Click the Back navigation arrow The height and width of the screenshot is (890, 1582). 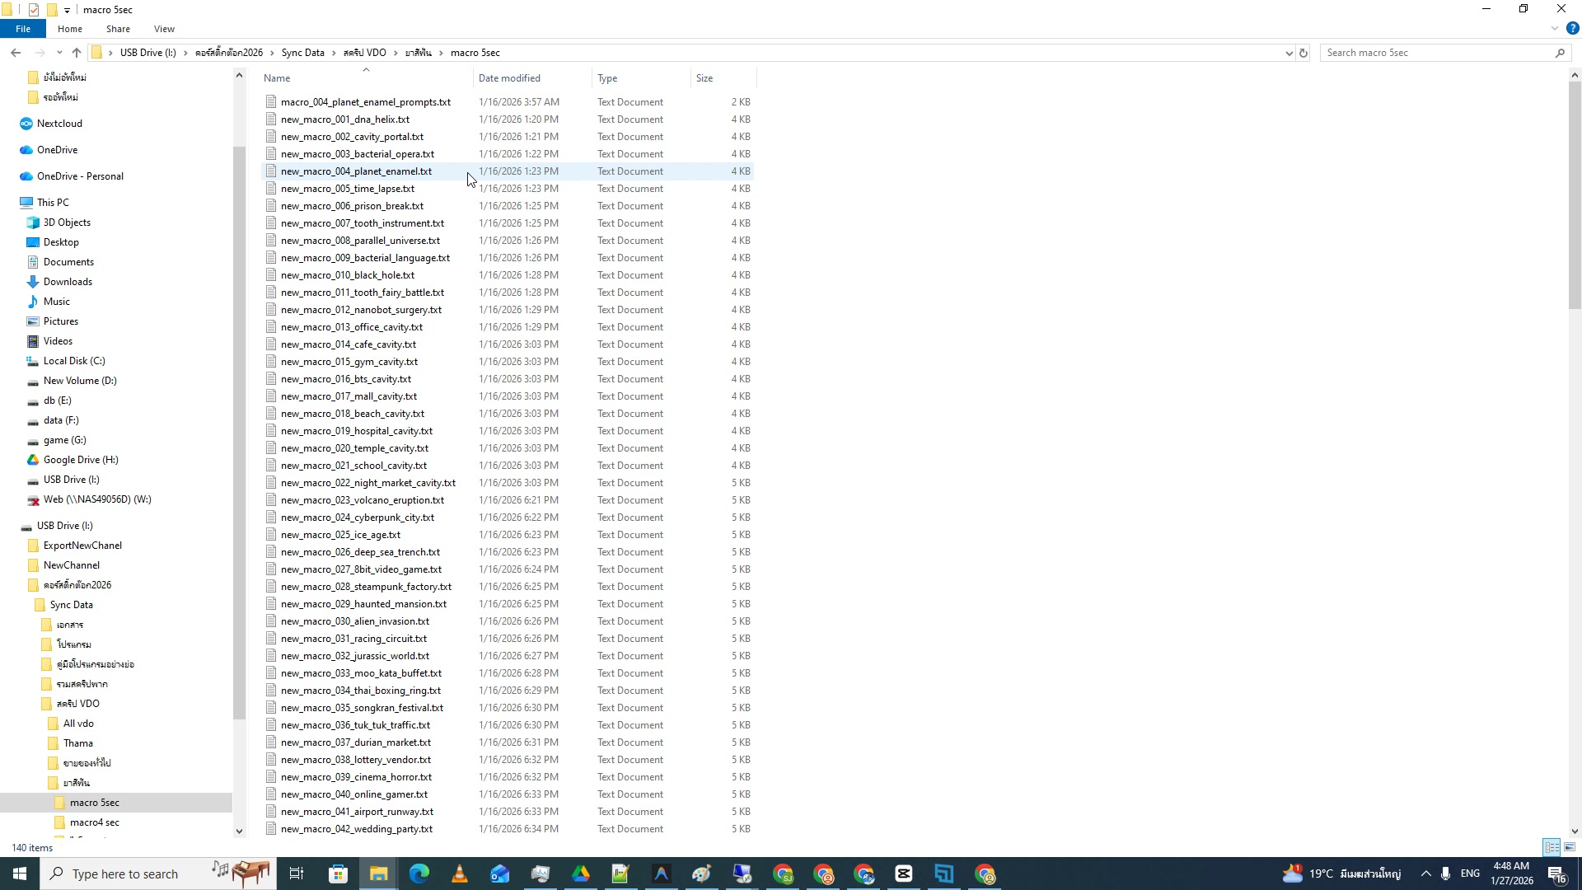16,52
